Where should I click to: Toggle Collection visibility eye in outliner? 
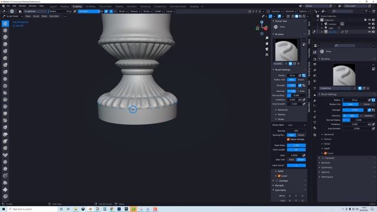tap(369, 20)
